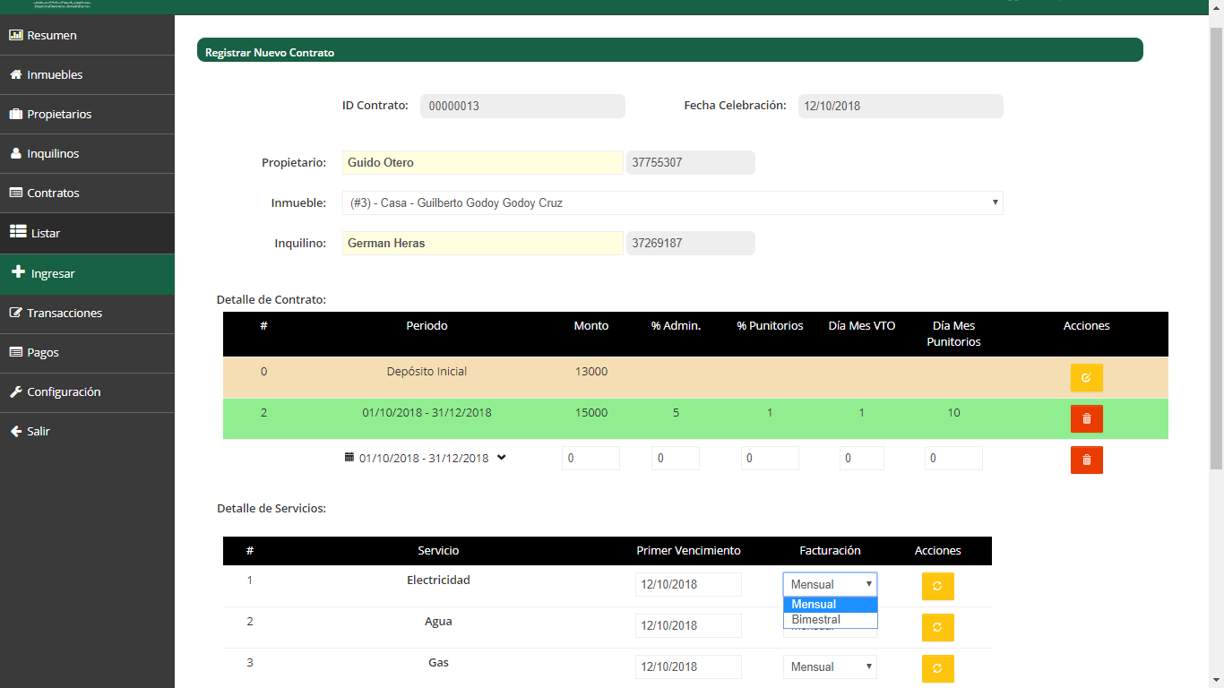Expand the period range chevron
The image size is (1224, 688).
502,458
